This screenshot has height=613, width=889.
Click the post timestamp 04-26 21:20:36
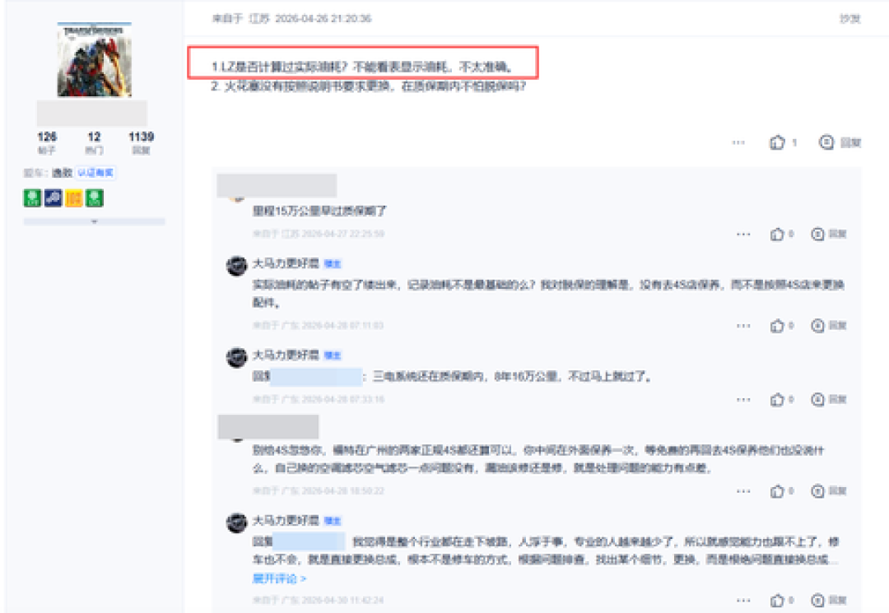pos(323,19)
